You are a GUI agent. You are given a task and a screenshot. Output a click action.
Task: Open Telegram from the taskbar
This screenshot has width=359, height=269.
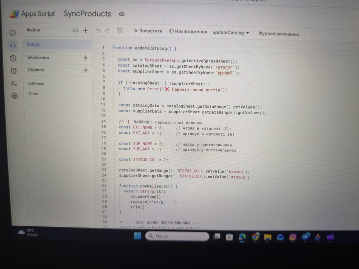tap(306, 237)
